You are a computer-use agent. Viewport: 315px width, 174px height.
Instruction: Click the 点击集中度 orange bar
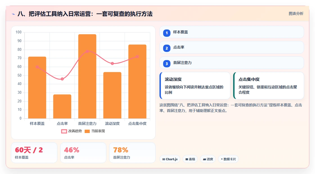(x=138, y=82)
